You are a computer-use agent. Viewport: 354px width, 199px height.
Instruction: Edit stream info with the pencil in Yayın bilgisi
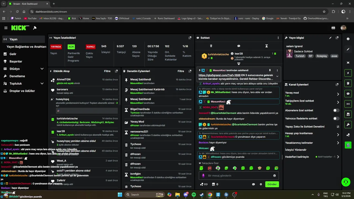[330, 38]
